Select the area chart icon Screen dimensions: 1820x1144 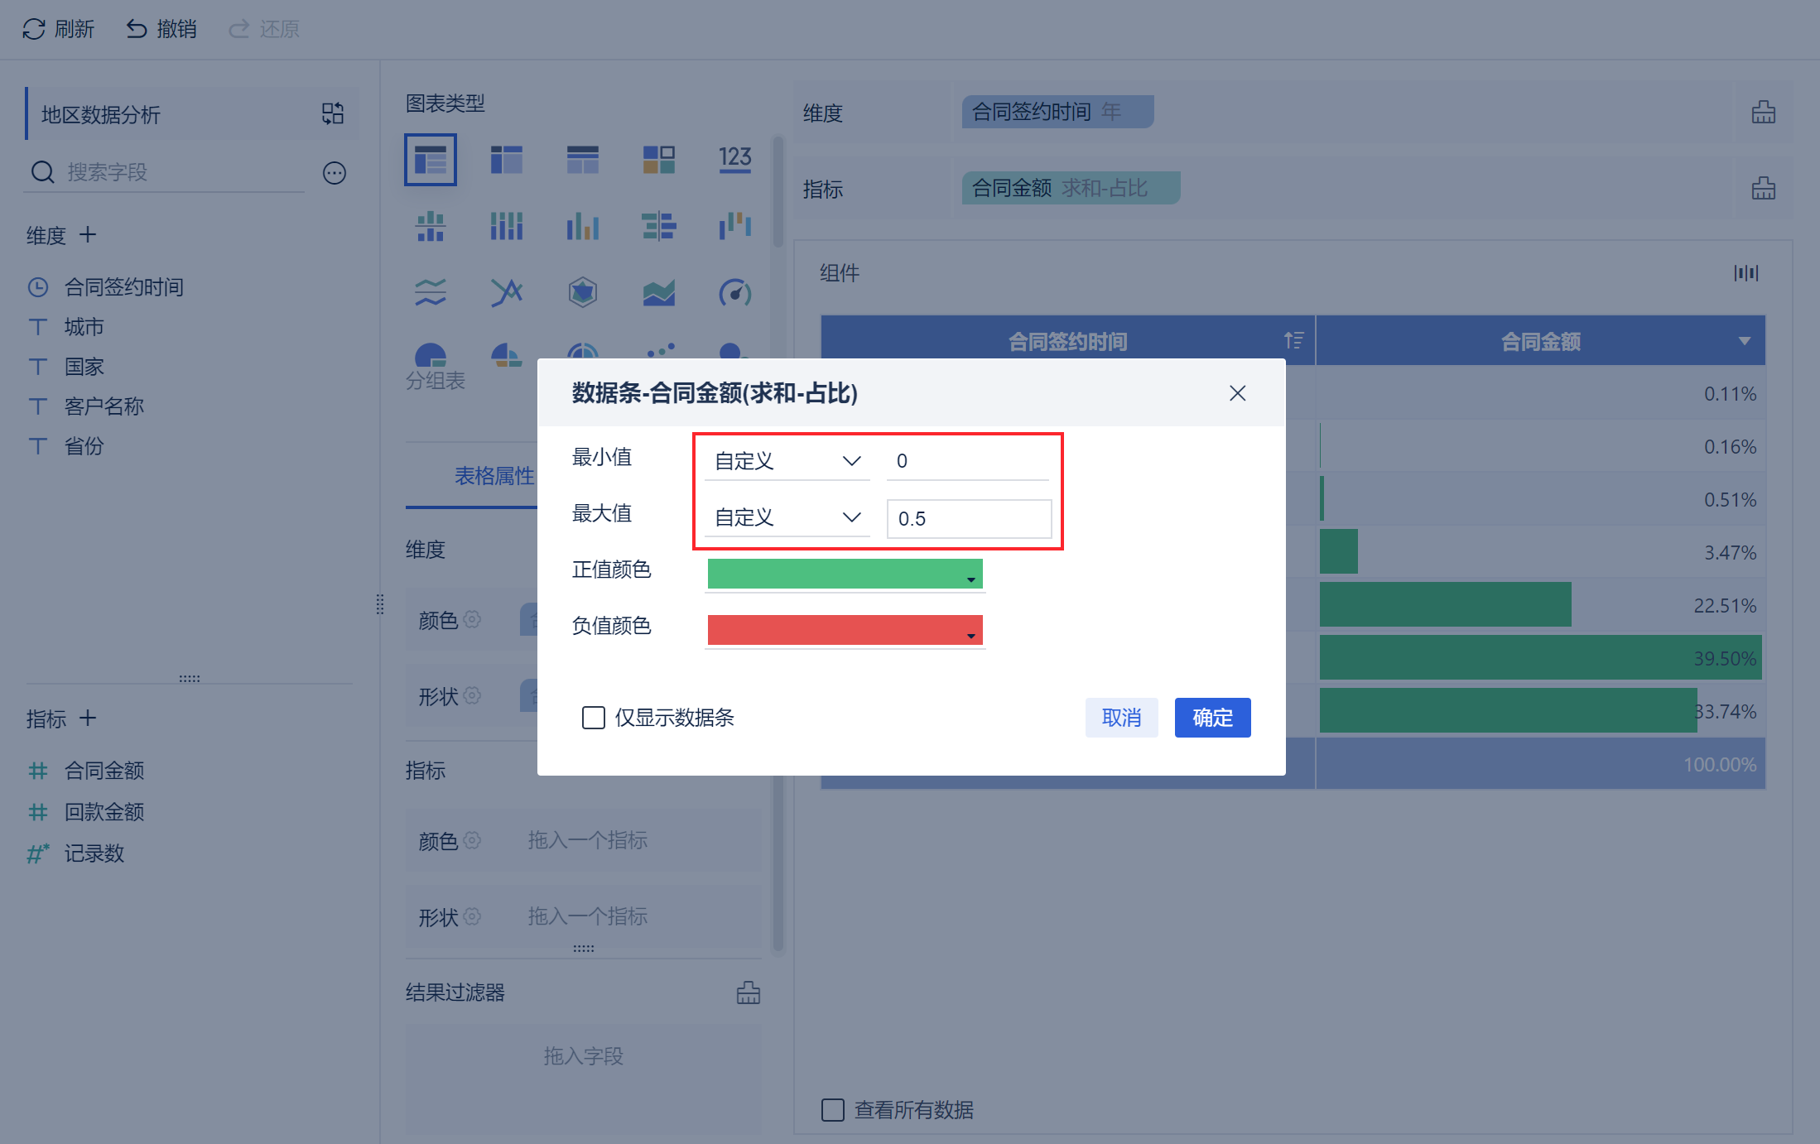(x=659, y=291)
